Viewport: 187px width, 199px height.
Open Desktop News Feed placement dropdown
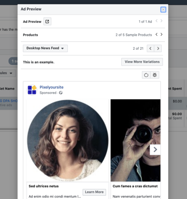(45, 48)
